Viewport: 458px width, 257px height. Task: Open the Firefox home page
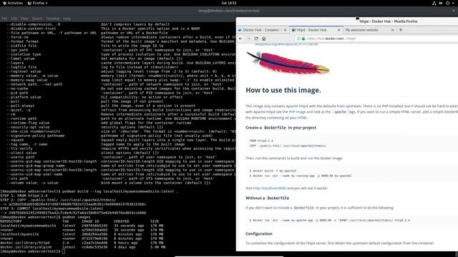tap(264, 39)
